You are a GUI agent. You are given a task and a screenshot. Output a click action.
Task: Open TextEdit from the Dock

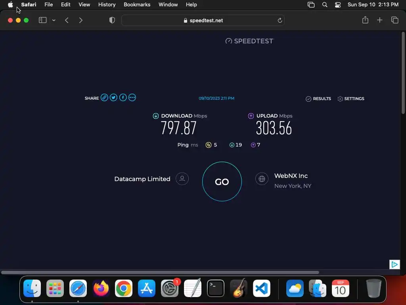coord(193,288)
